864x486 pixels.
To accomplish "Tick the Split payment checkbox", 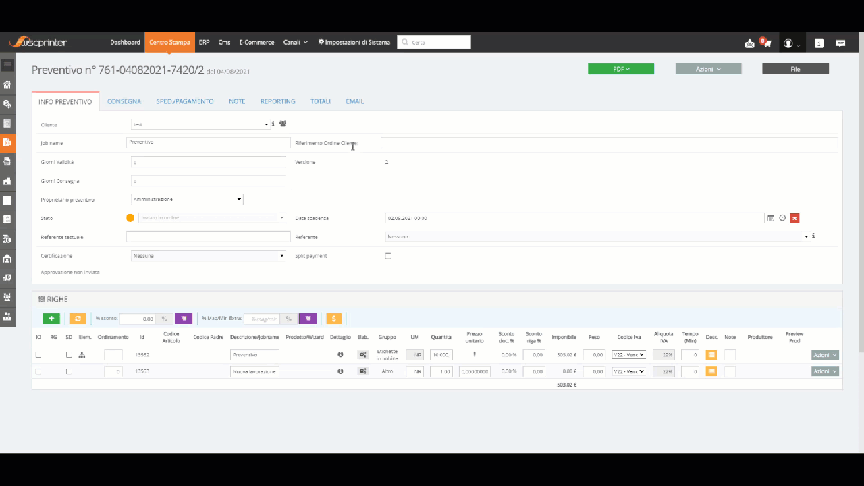I will tap(388, 256).
